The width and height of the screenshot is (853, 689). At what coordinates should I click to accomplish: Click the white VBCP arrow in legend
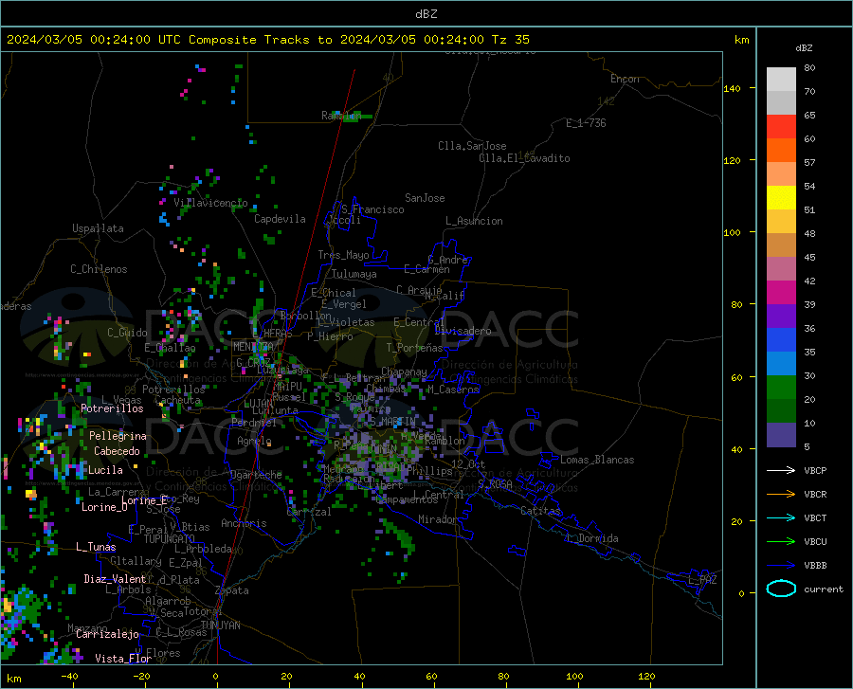tap(781, 470)
